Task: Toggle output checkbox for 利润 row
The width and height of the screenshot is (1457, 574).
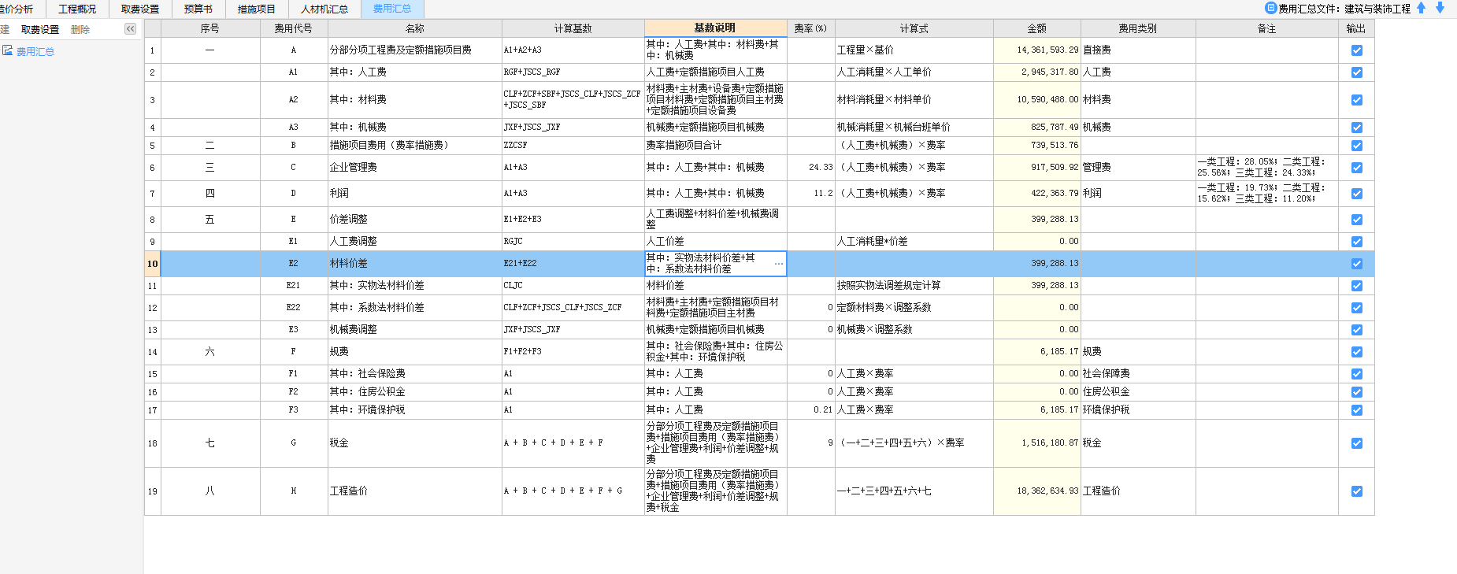Action: tap(1356, 194)
